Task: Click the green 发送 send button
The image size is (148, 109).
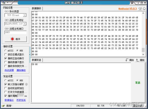Action: [138, 83]
